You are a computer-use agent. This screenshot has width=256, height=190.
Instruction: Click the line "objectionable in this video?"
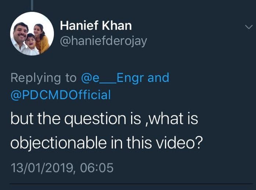point(106,143)
